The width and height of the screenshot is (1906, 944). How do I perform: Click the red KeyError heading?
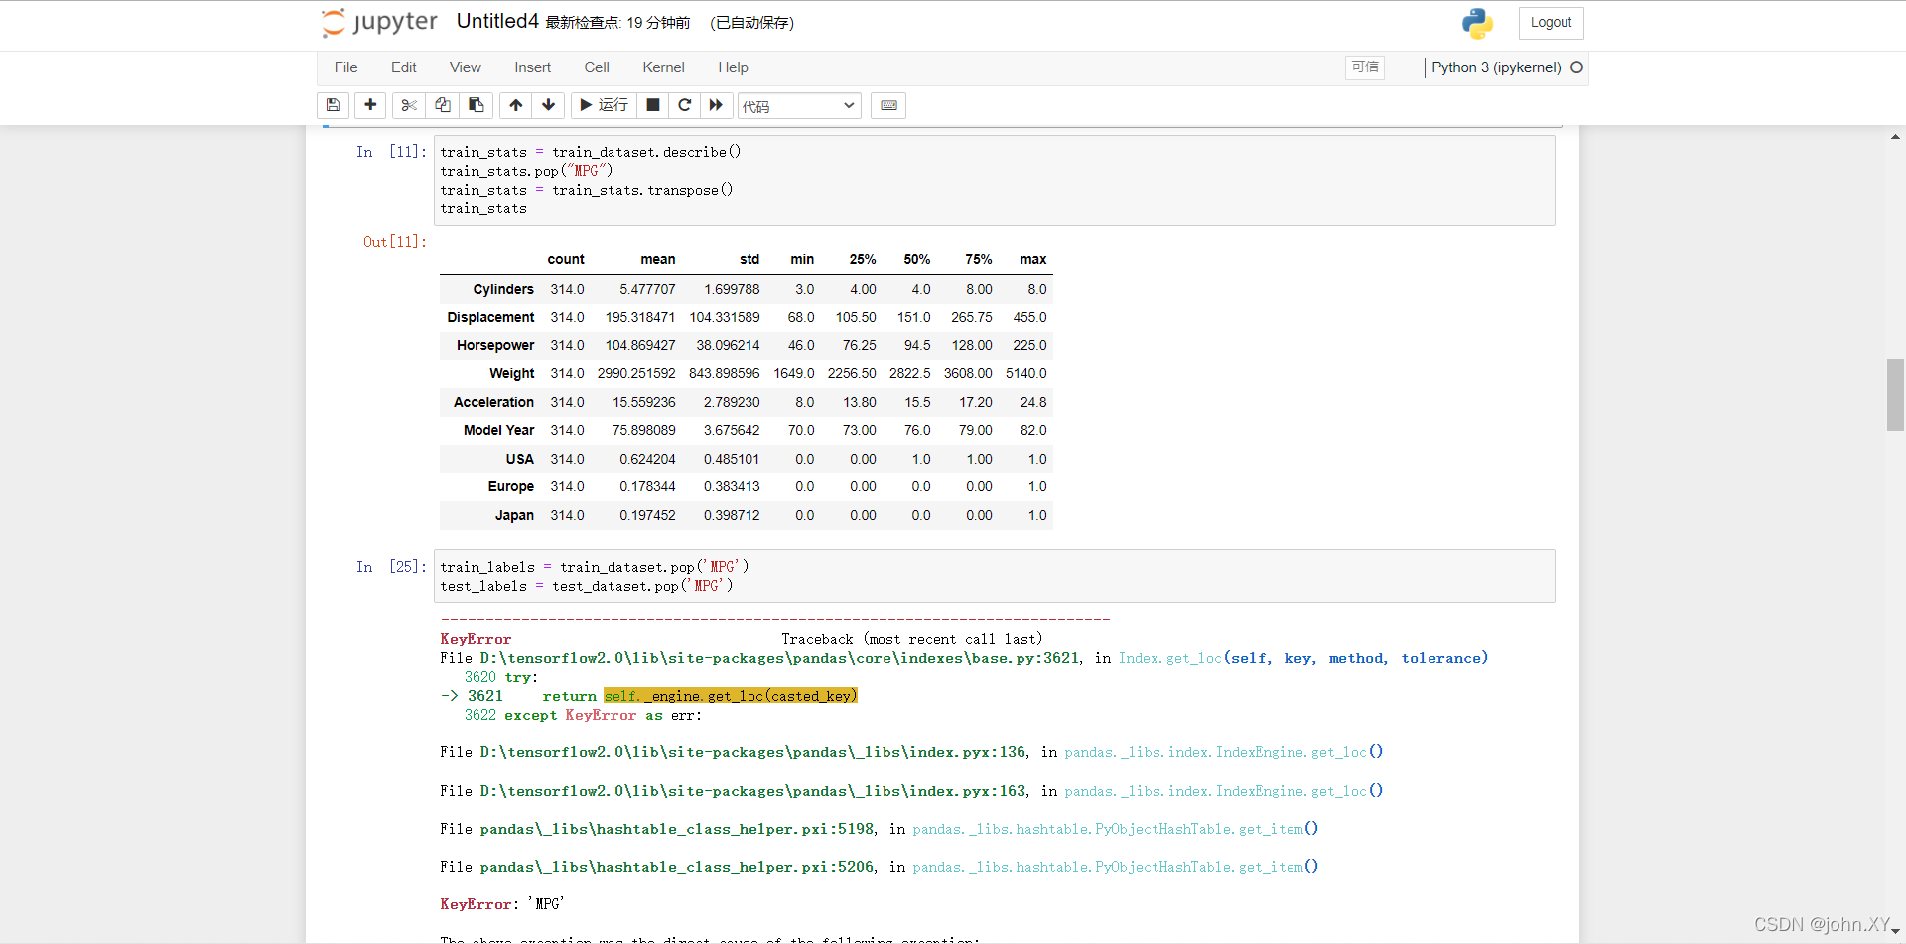[476, 639]
